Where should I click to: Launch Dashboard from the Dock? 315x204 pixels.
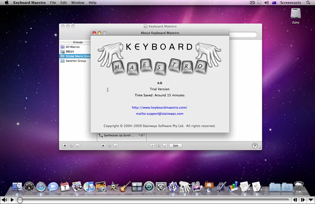(x=29, y=187)
